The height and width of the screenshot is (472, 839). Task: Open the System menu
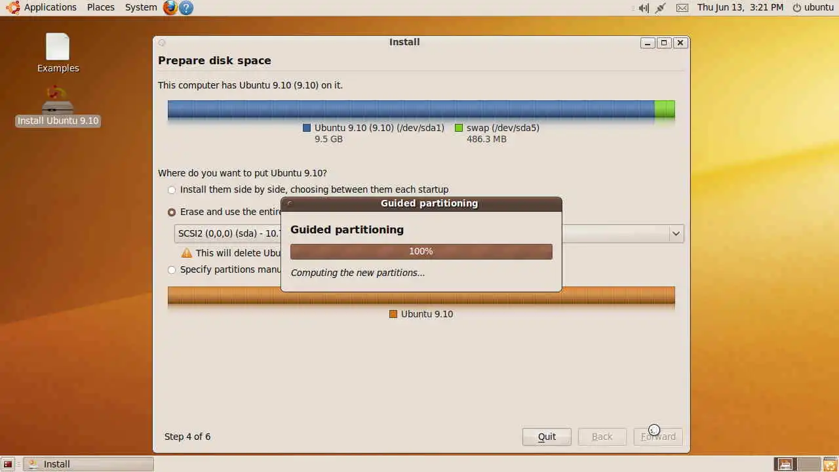pyautogui.click(x=141, y=8)
